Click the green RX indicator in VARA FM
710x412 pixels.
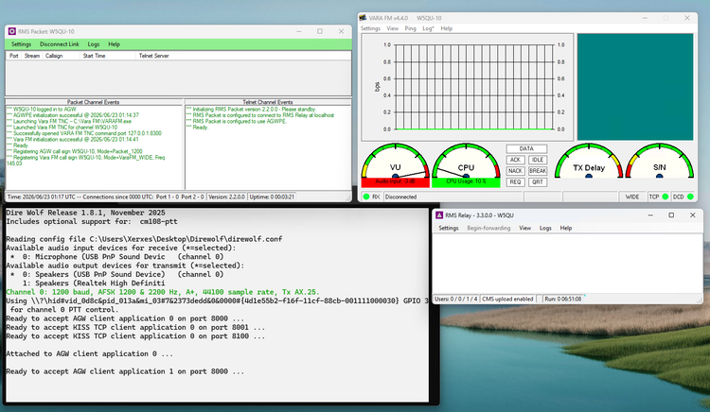[365, 197]
